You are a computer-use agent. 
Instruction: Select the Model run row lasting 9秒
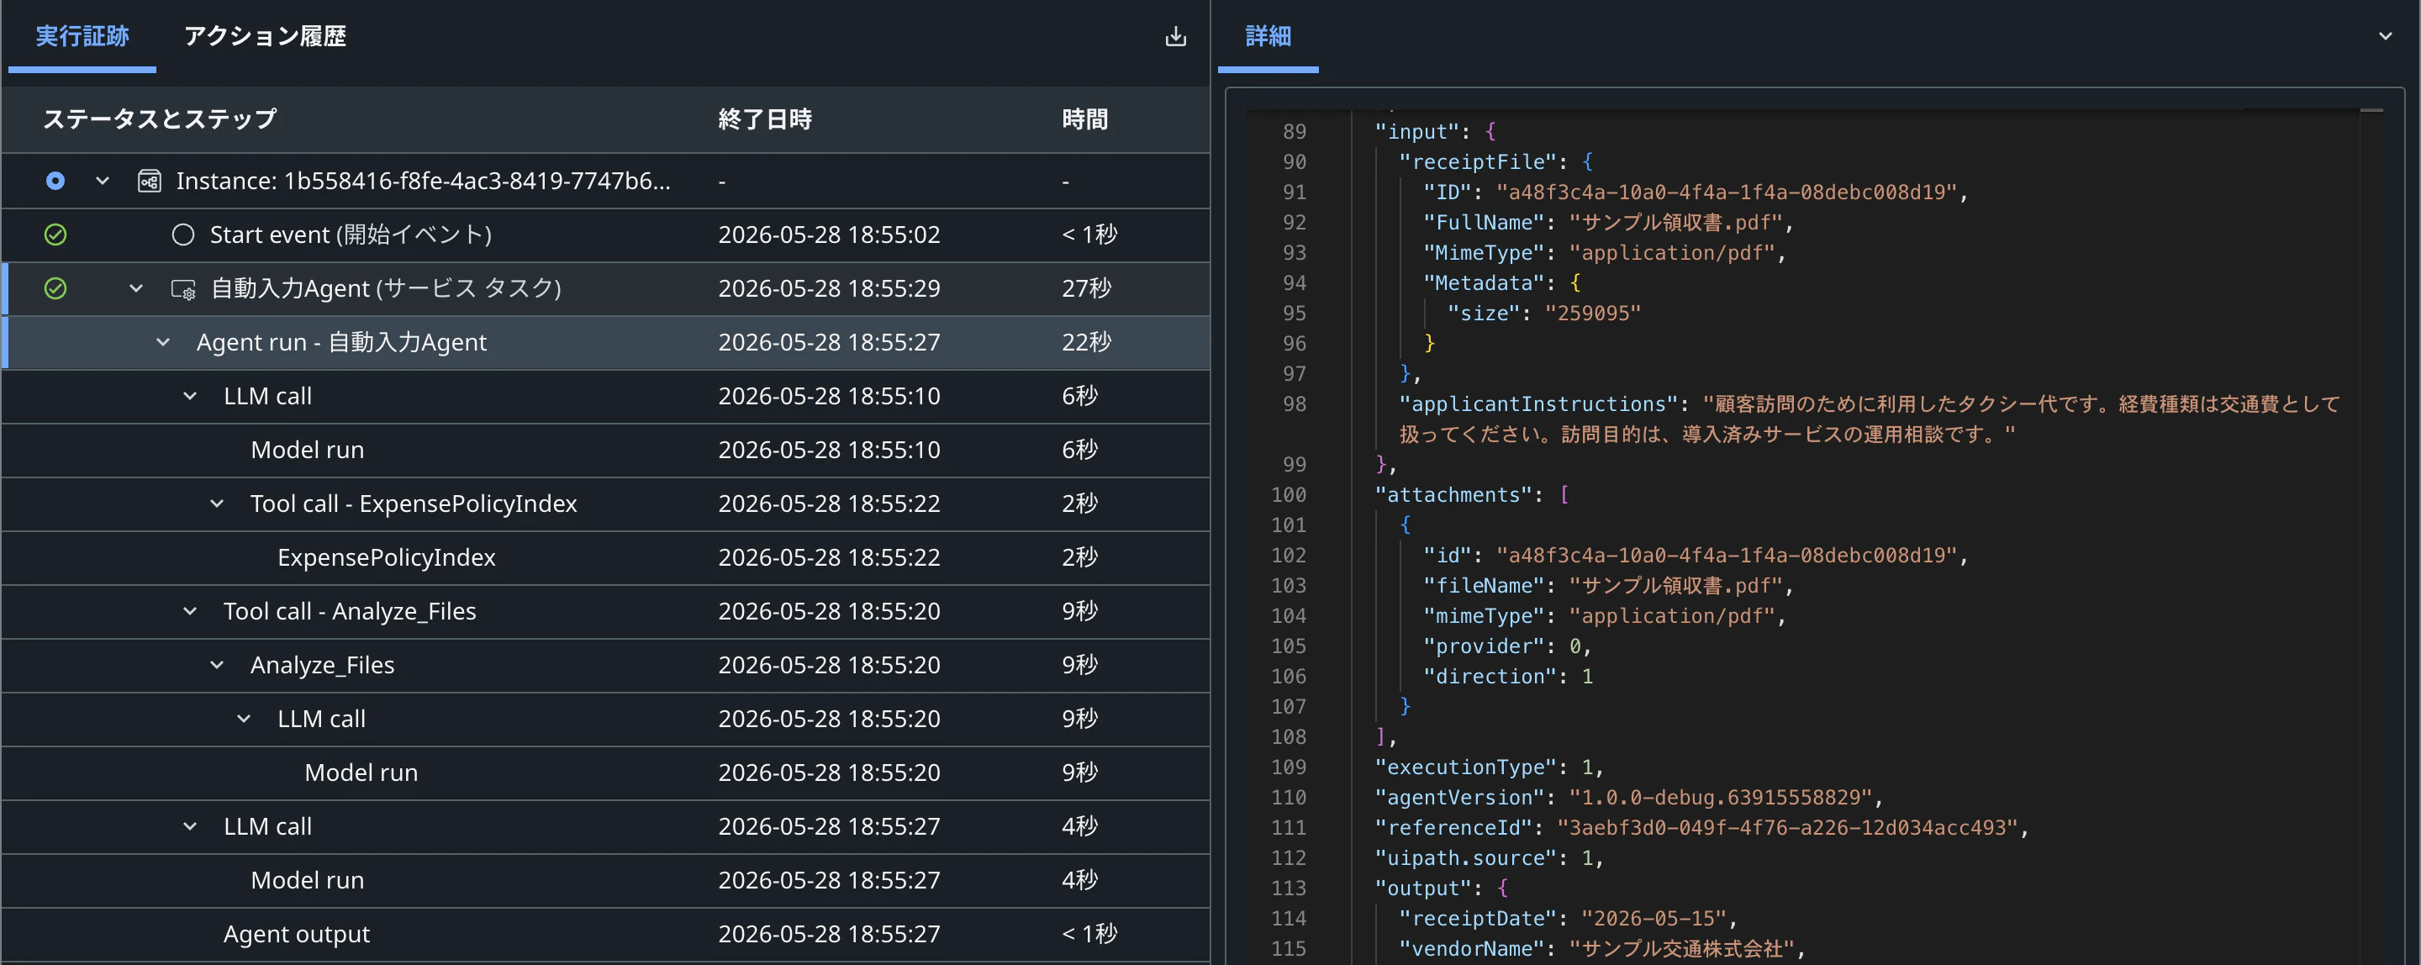click(605, 773)
